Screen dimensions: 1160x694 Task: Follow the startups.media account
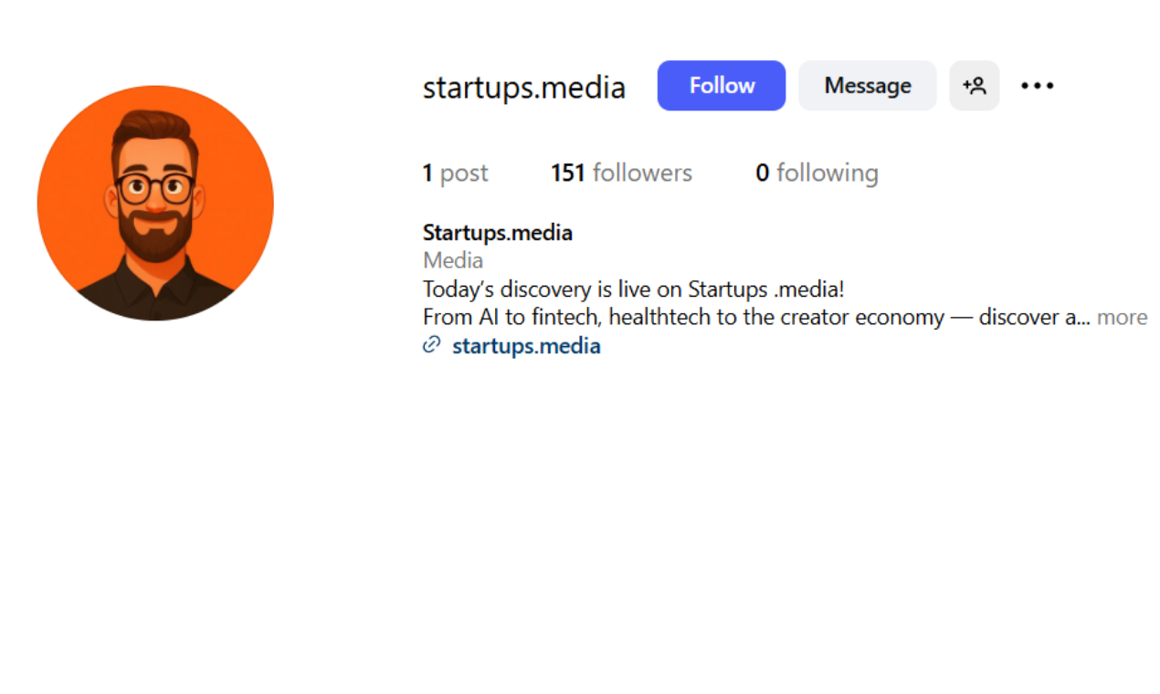click(721, 85)
